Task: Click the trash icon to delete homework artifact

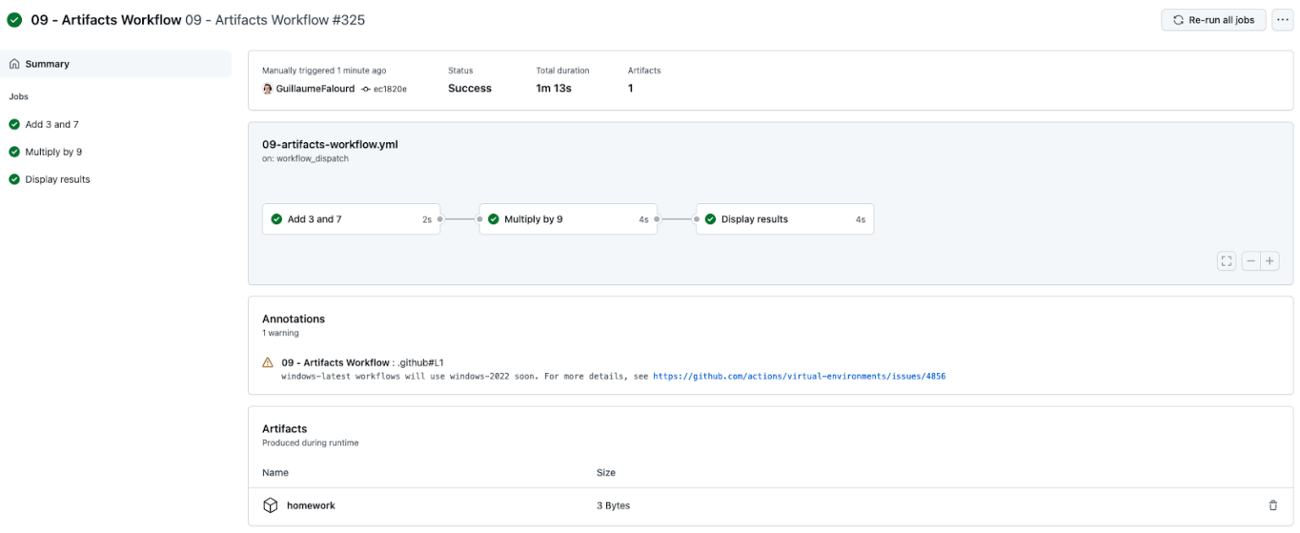Action: pyautogui.click(x=1273, y=505)
